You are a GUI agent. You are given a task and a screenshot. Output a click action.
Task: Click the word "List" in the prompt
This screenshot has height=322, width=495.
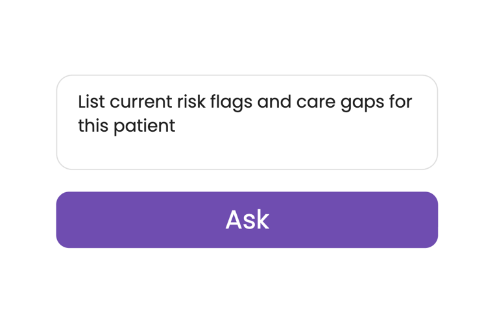click(x=91, y=103)
